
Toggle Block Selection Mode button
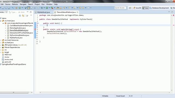click(x=35, y=8)
